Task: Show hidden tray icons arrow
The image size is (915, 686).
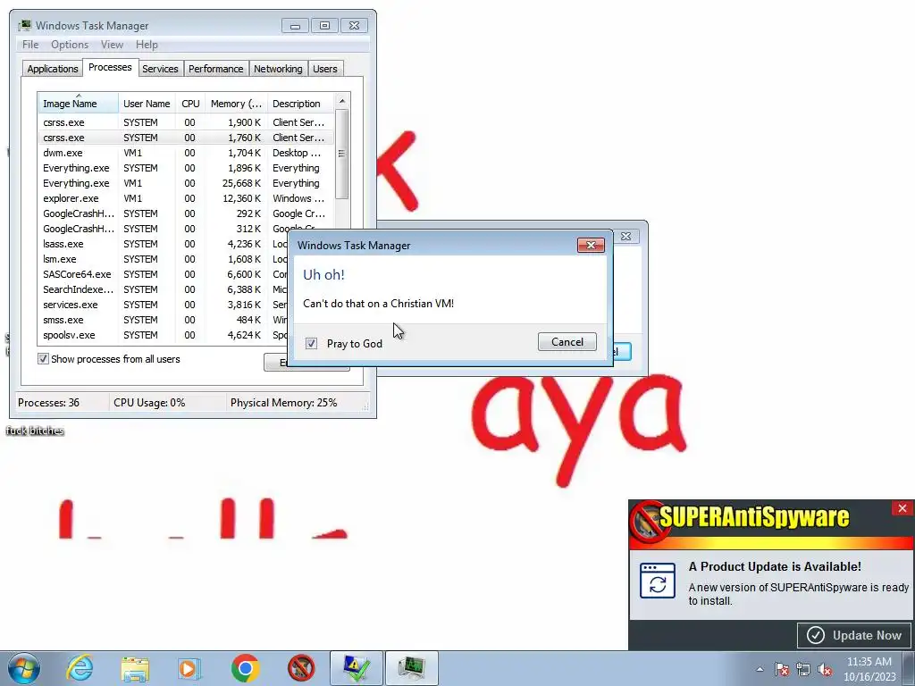Action: point(760,669)
